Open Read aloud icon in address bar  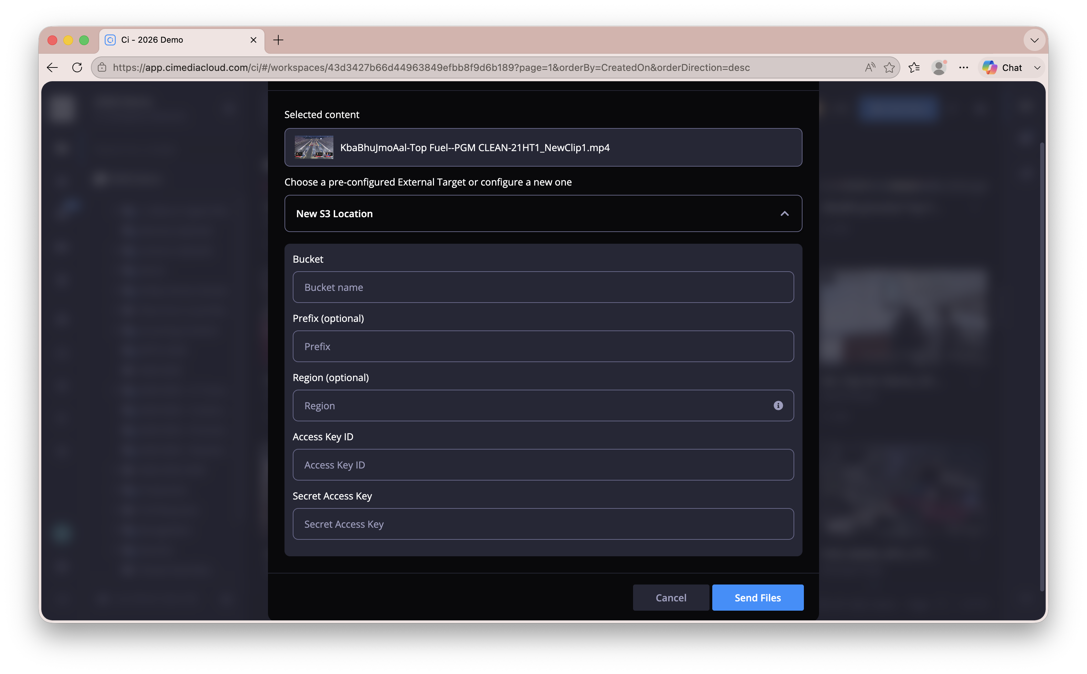point(869,67)
